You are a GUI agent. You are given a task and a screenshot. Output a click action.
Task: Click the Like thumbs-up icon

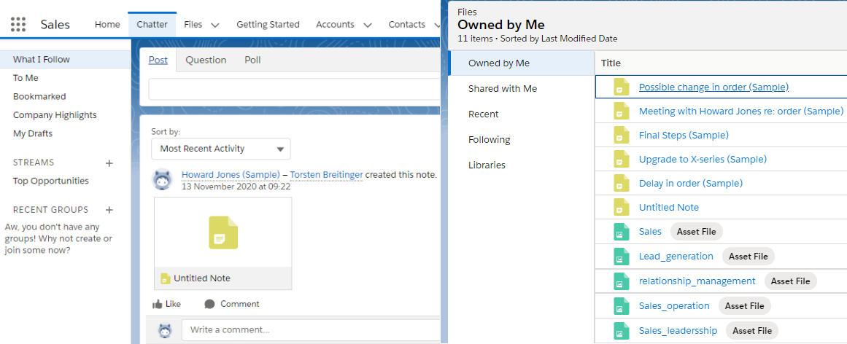pos(158,304)
